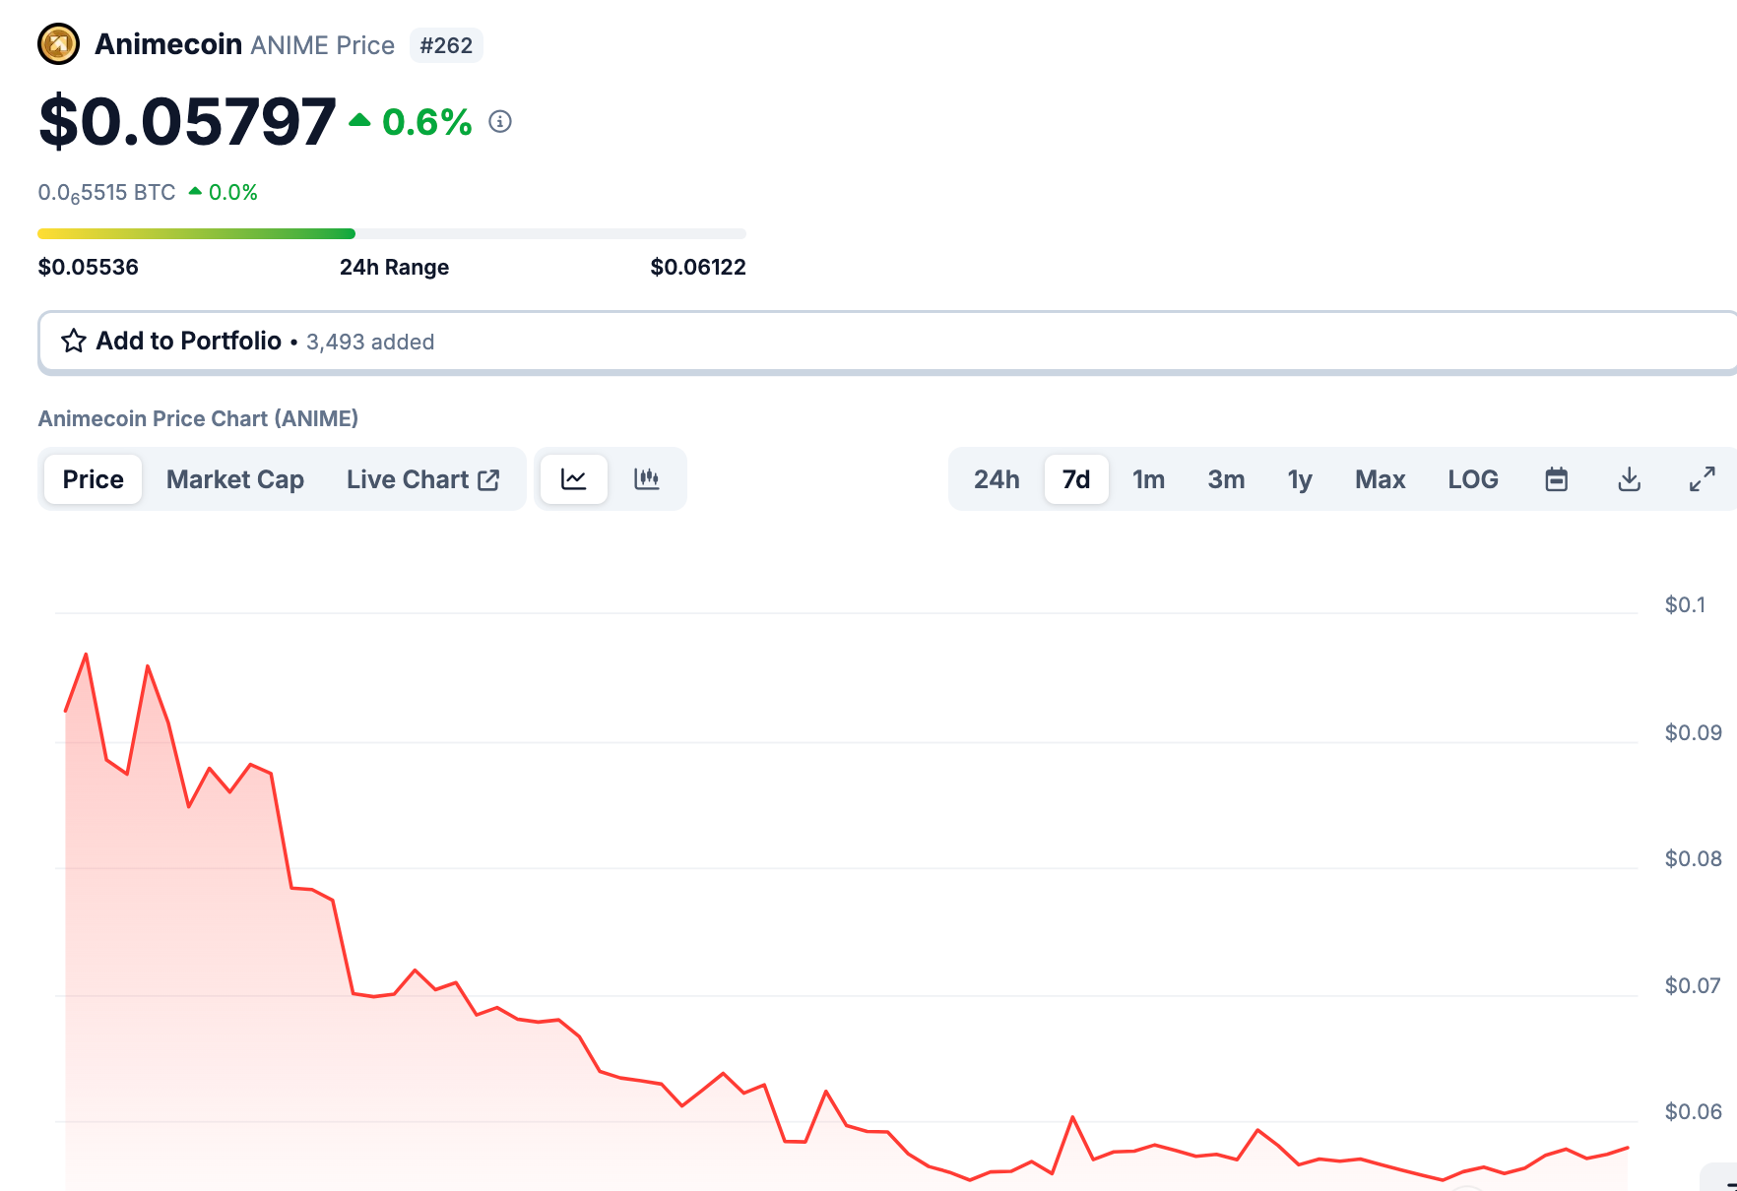Download chart data icon

pos(1630,479)
